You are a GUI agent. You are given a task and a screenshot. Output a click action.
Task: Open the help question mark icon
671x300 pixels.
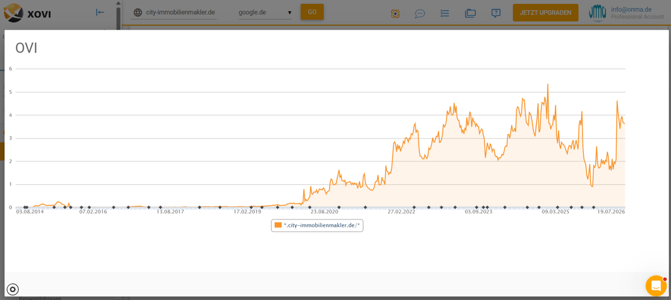[x=496, y=13]
